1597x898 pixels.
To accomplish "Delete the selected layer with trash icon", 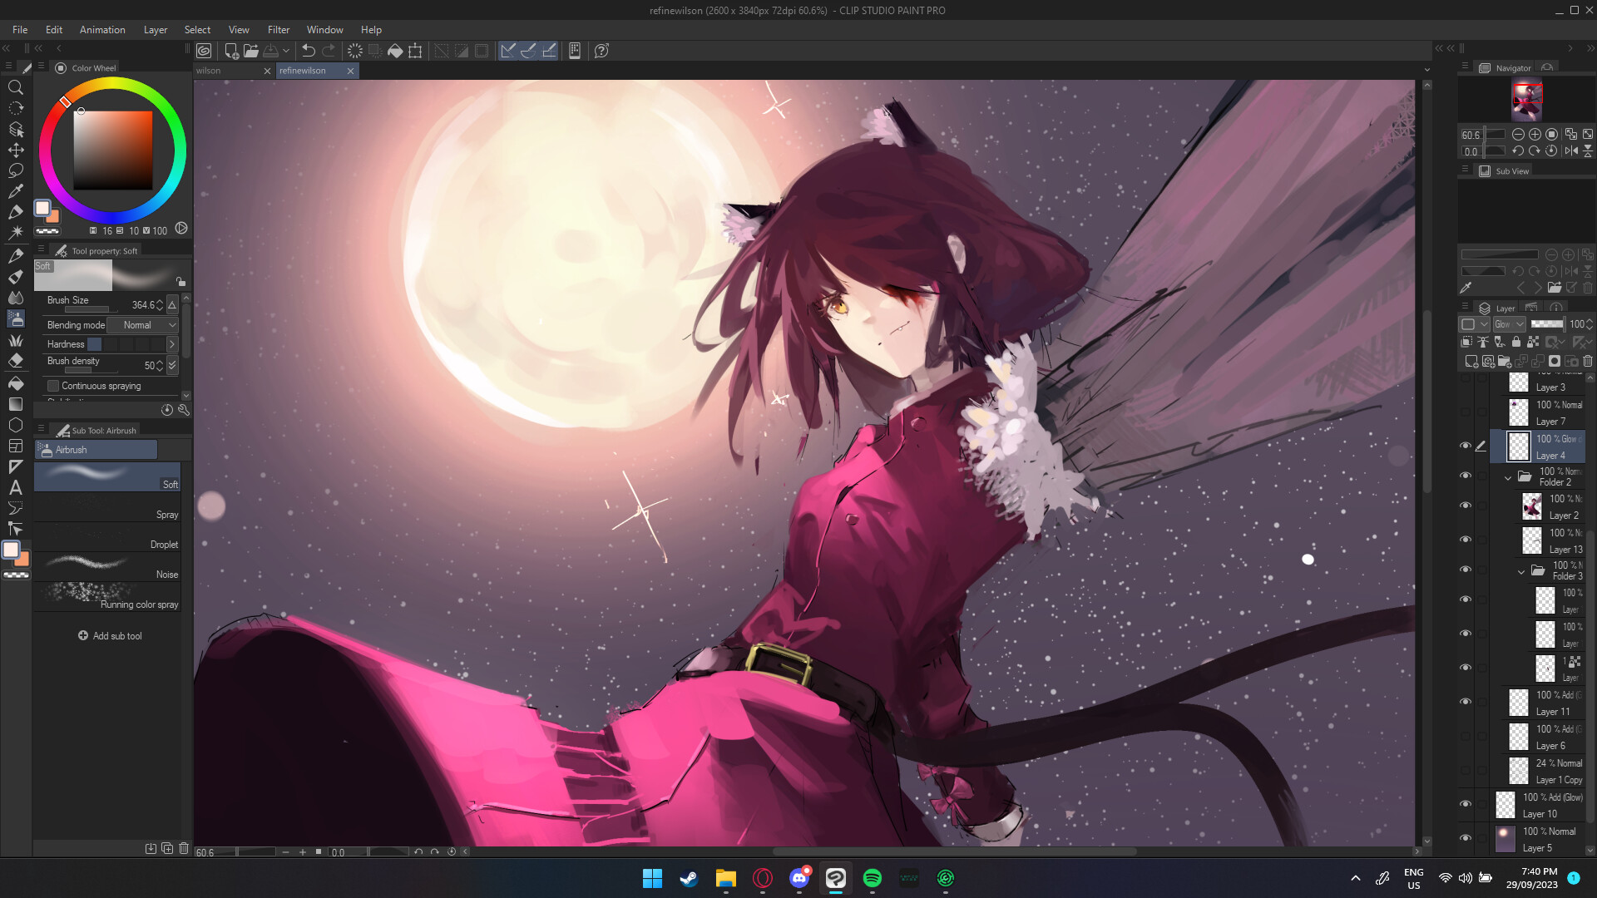I will tap(1587, 361).
